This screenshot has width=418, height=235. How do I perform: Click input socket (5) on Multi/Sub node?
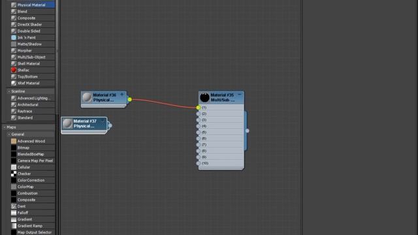pyautogui.click(x=198, y=132)
